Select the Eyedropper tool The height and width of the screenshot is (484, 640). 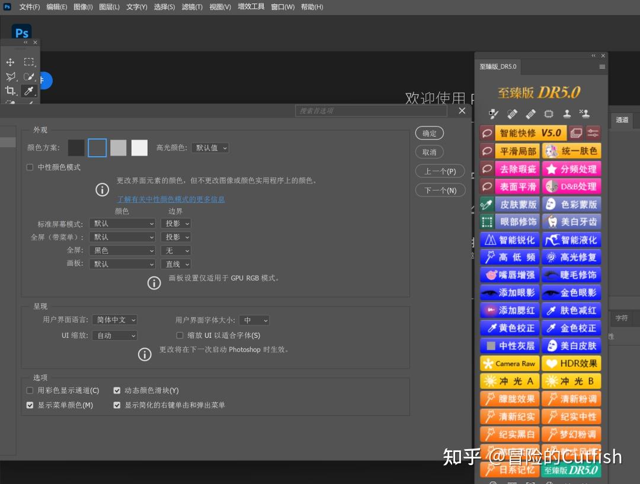pos(28,91)
